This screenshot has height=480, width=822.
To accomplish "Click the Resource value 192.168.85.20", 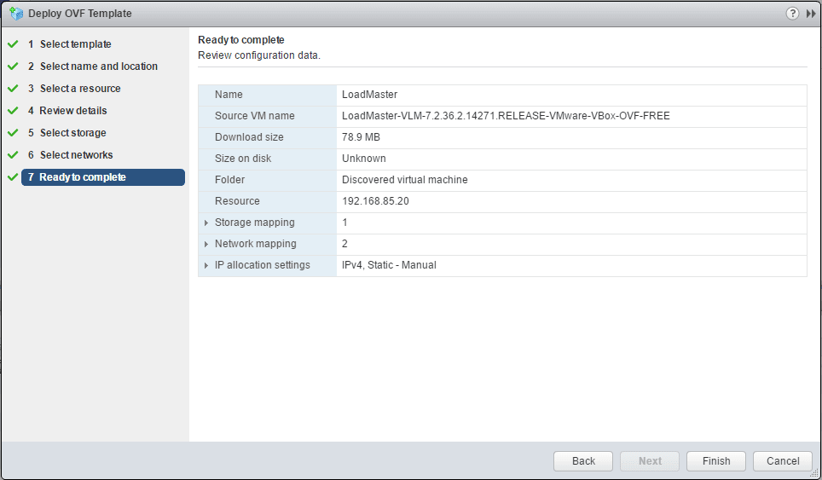I will point(375,201).
